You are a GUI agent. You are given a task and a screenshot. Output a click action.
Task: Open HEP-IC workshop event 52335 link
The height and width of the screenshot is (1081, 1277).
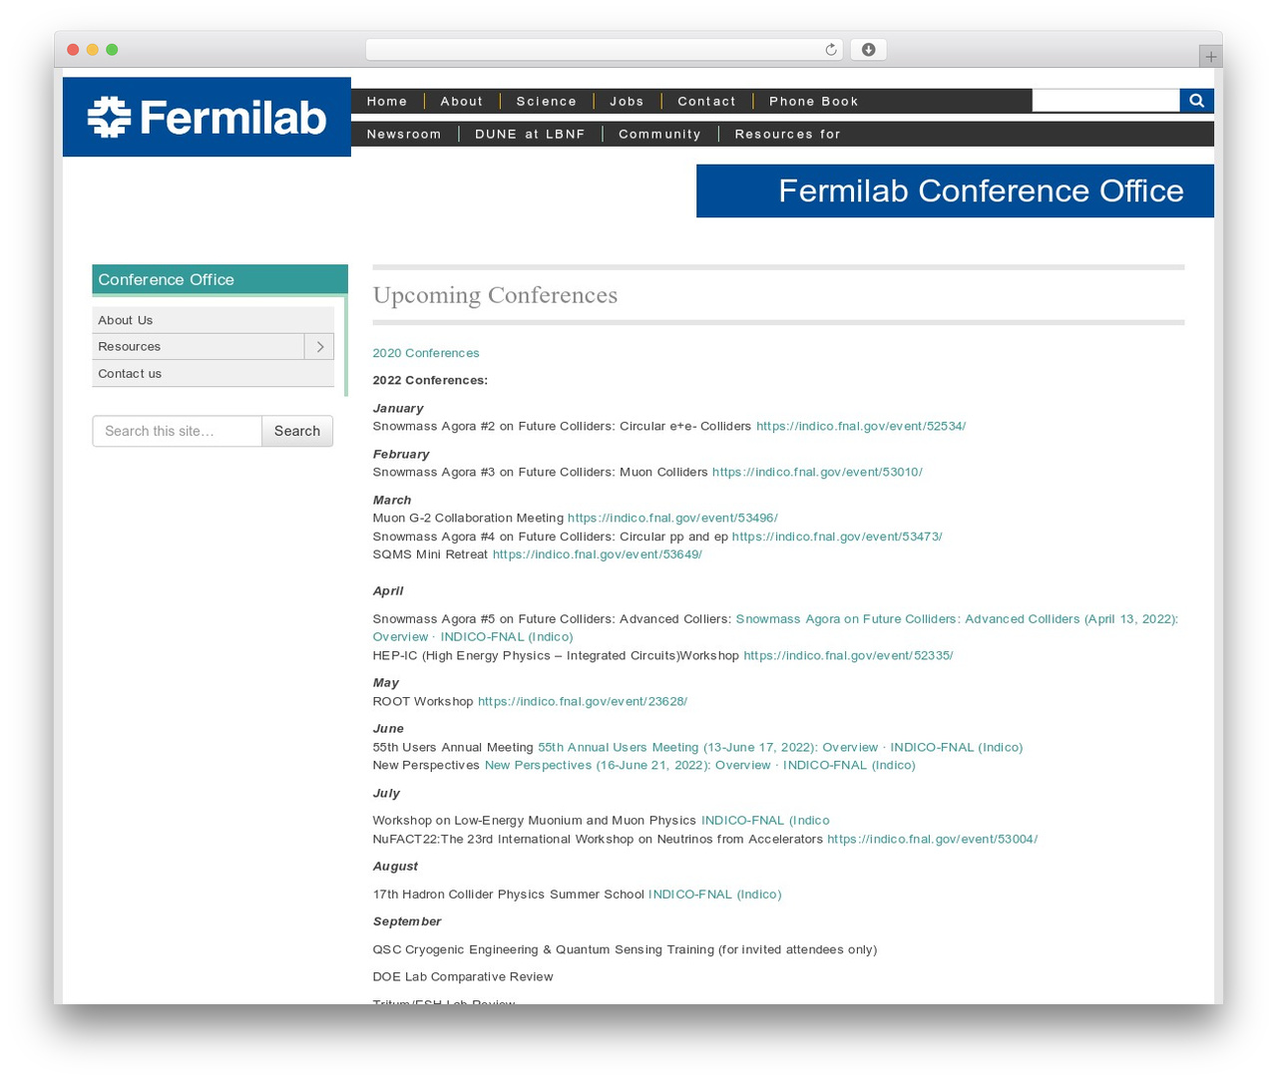[848, 655]
